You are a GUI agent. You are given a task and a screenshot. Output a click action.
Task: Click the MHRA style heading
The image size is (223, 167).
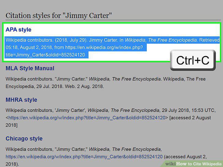click(x=21, y=100)
